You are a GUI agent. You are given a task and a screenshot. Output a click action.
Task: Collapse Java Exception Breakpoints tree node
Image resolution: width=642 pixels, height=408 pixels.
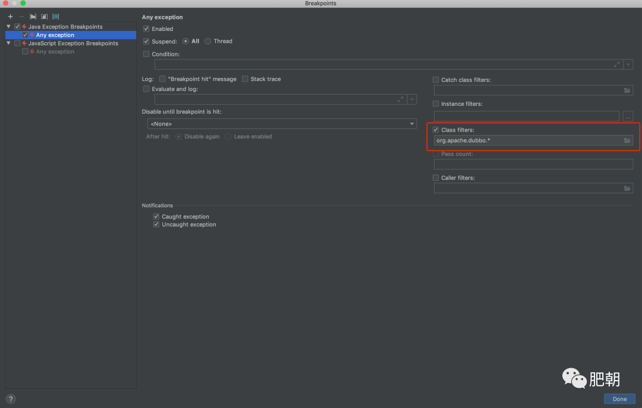pyautogui.click(x=8, y=27)
